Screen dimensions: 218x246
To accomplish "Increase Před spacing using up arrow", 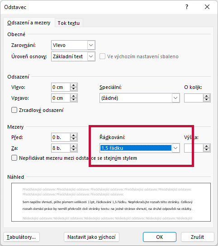I will pos(73,135).
